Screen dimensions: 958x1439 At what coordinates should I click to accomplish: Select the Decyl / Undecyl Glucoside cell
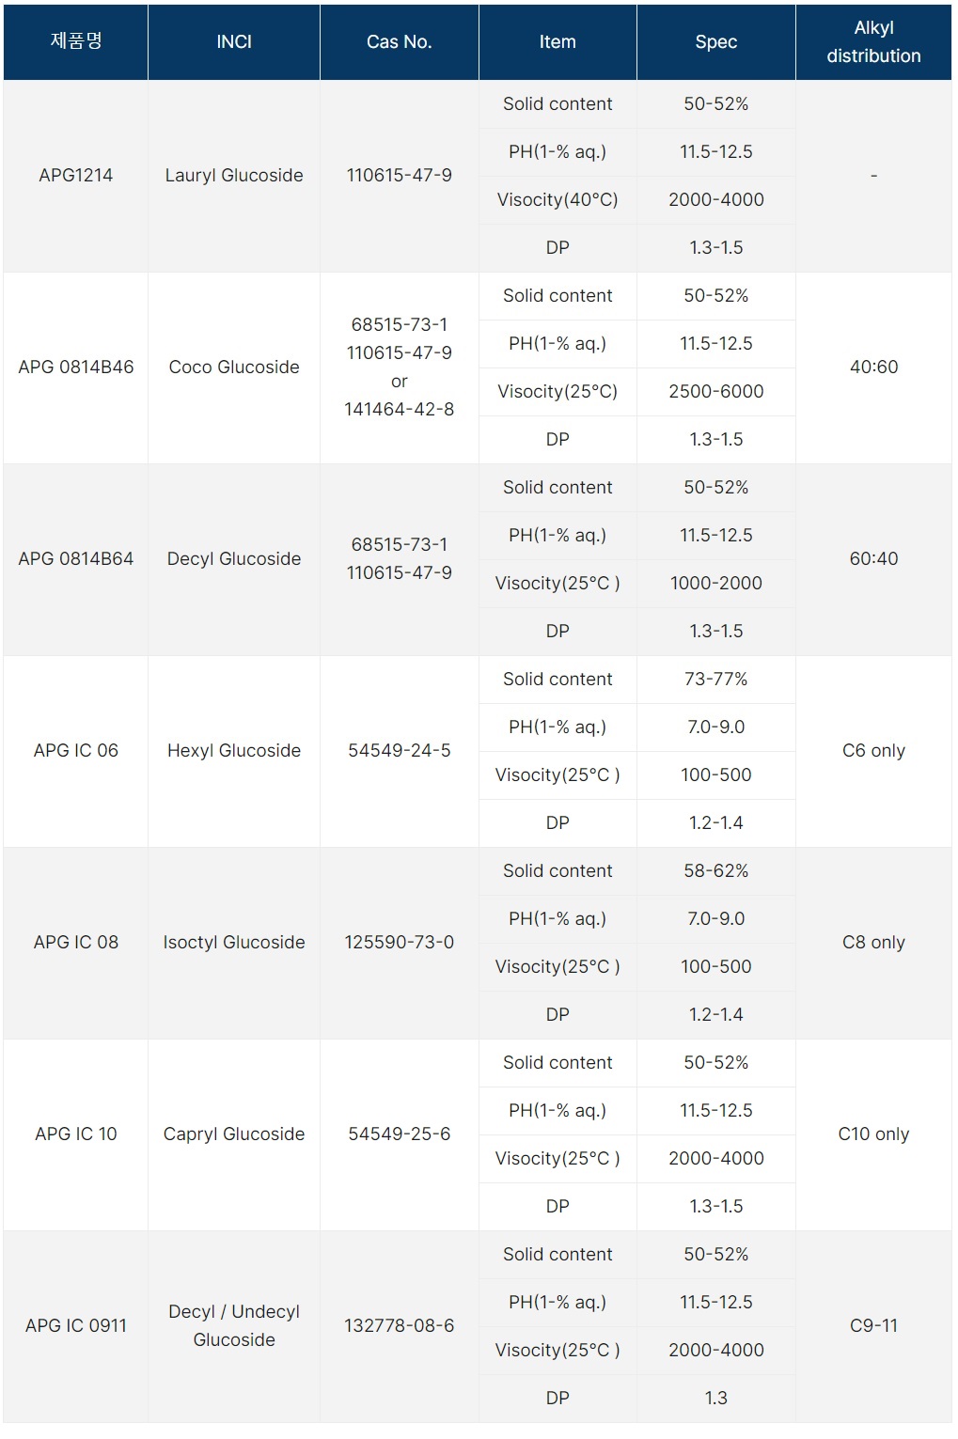[x=234, y=1326]
